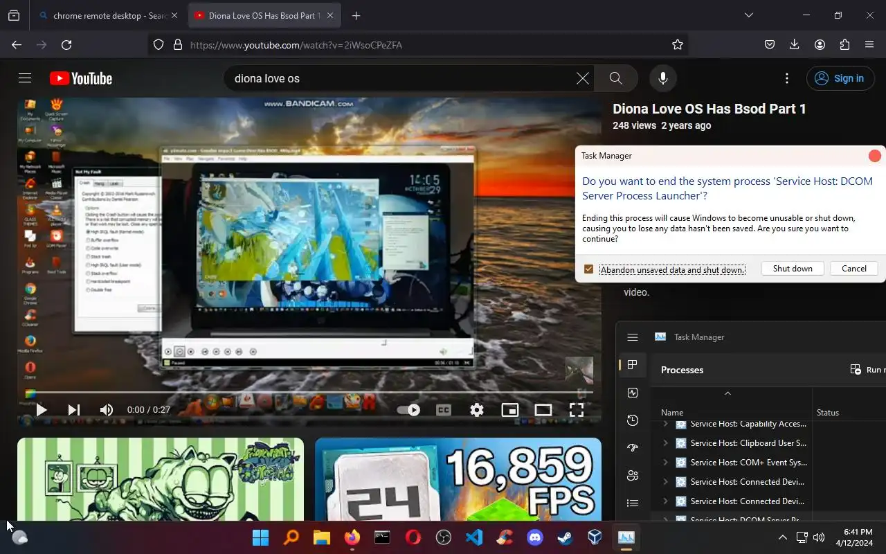Open the Performance page in Task Manager

coord(632,393)
